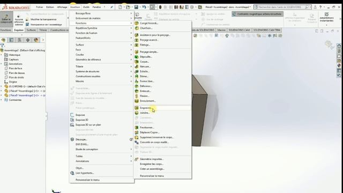343x193 pixels.
Task: Open the PropertyManager tab icon
Action: click(11, 40)
